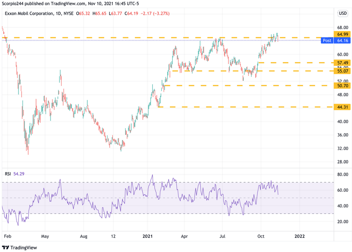Select the 64.16 blue price label
Screen dimensions: 352x252
(x=342, y=41)
